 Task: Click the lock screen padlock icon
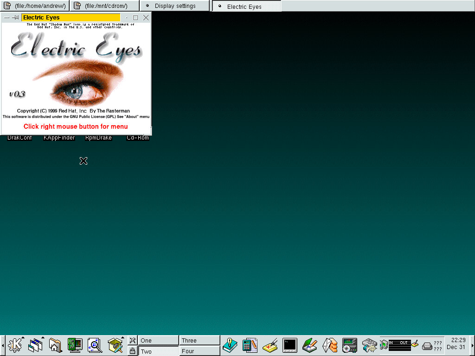(x=132, y=351)
